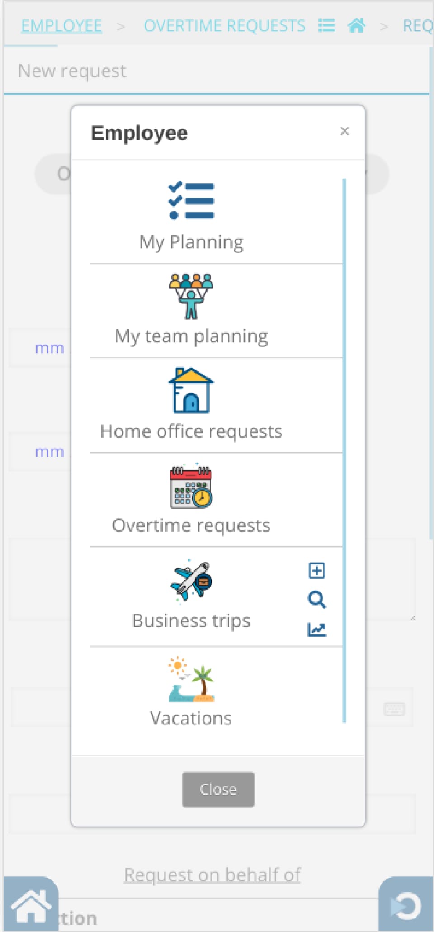Click the Request on behalf of link
Screen dimensions: 434x932
point(212,875)
